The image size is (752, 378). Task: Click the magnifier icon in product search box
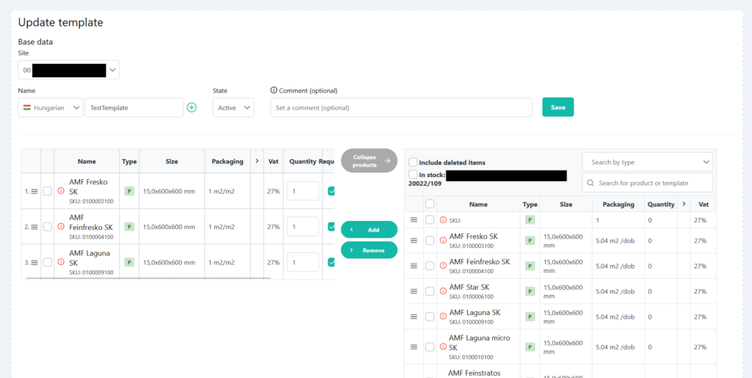tap(590, 183)
